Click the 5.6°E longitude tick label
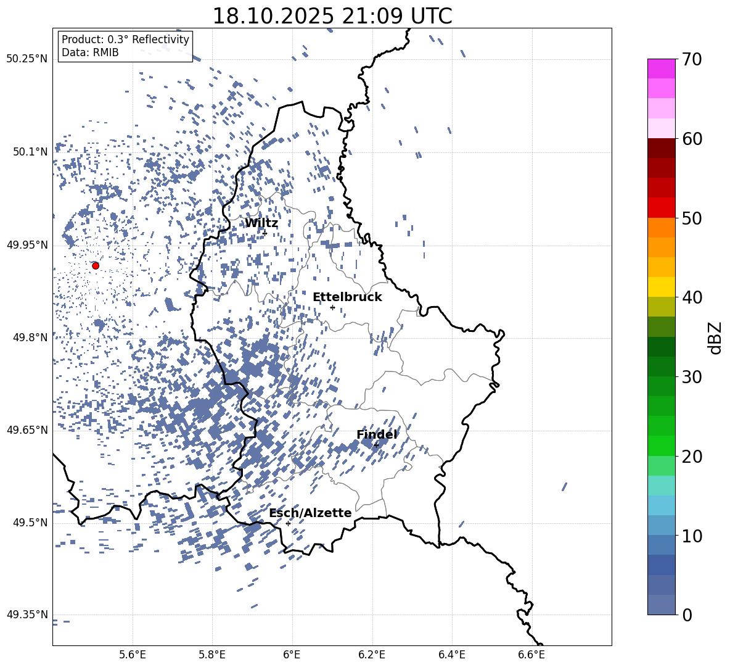 pyautogui.click(x=133, y=655)
